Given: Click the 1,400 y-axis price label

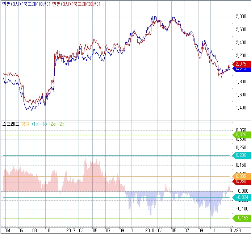Looking at the screenshot, I should tap(240, 108).
